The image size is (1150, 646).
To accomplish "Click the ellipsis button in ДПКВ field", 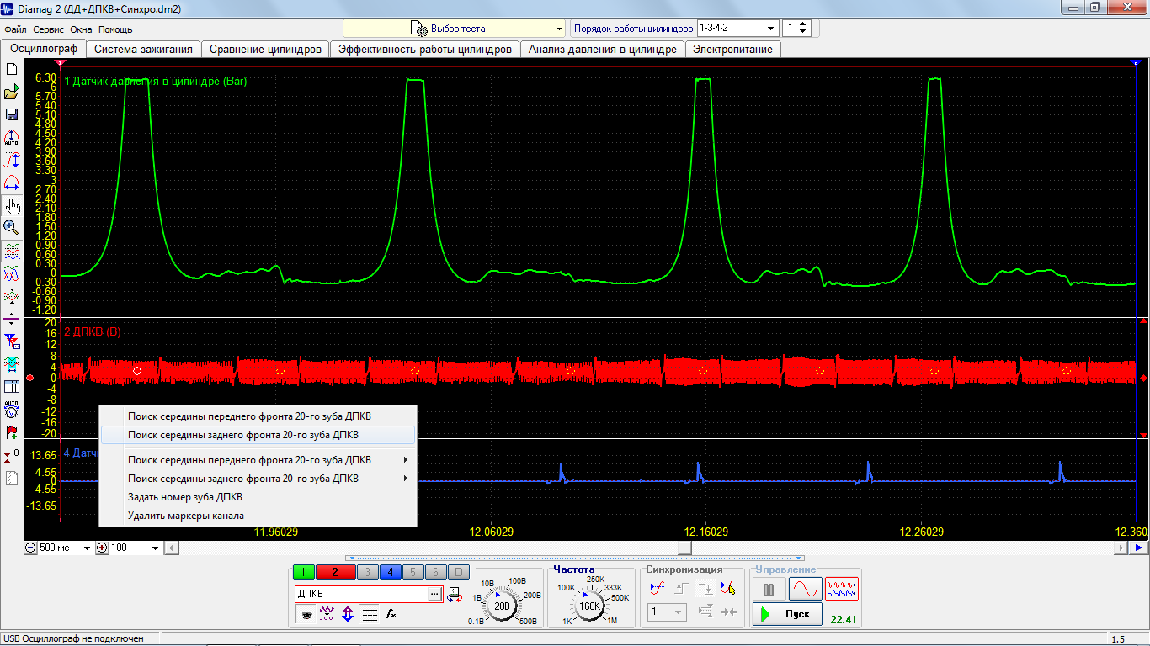I will pyautogui.click(x=434, y=594).
